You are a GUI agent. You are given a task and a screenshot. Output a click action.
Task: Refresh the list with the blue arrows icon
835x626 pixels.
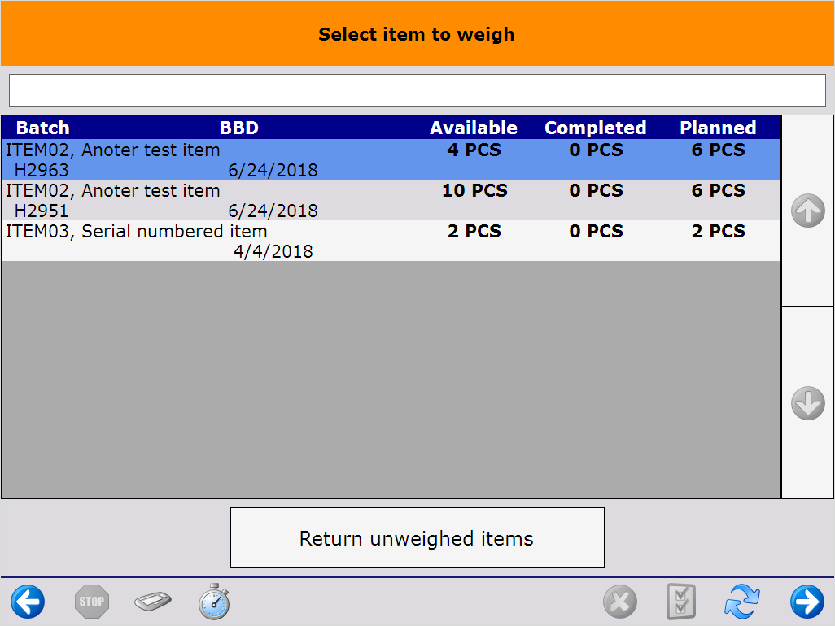pos(742,602)
